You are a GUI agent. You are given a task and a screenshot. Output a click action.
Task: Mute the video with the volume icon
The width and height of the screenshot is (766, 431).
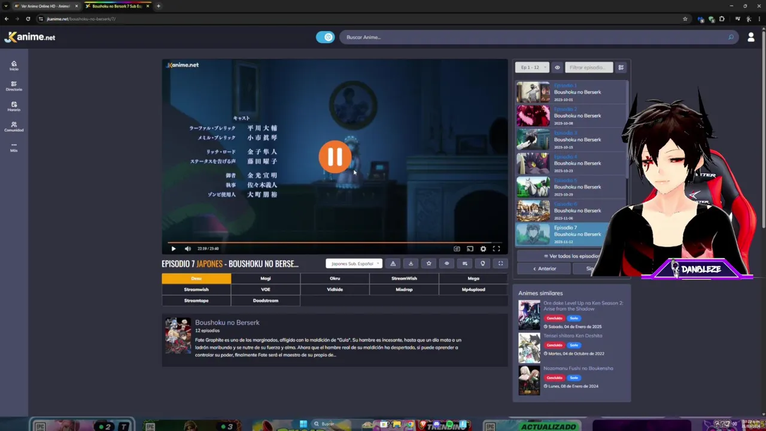click(x=188, y=248)
